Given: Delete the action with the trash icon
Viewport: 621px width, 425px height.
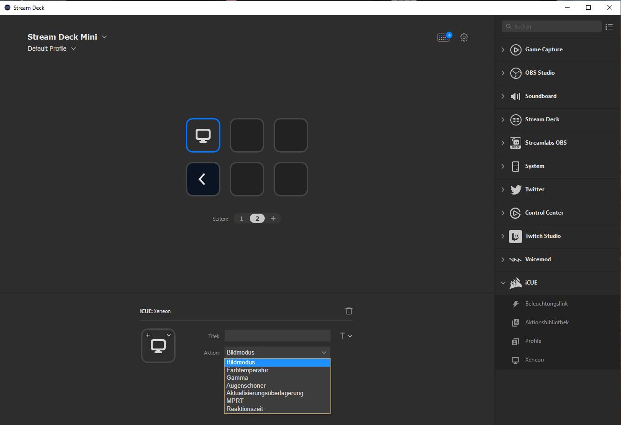Looking at the screenshot, I should coord(349,311).
